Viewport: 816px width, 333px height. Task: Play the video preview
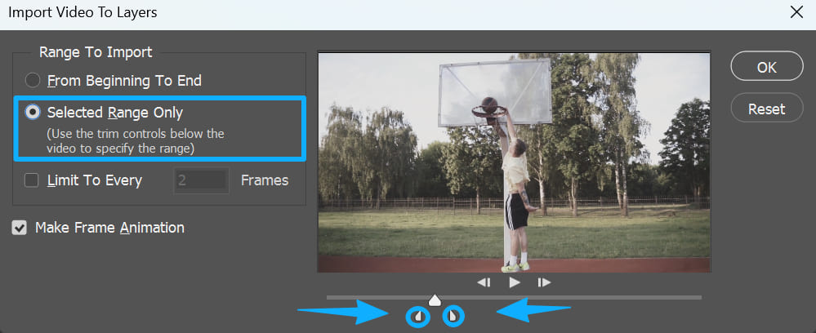514,282
